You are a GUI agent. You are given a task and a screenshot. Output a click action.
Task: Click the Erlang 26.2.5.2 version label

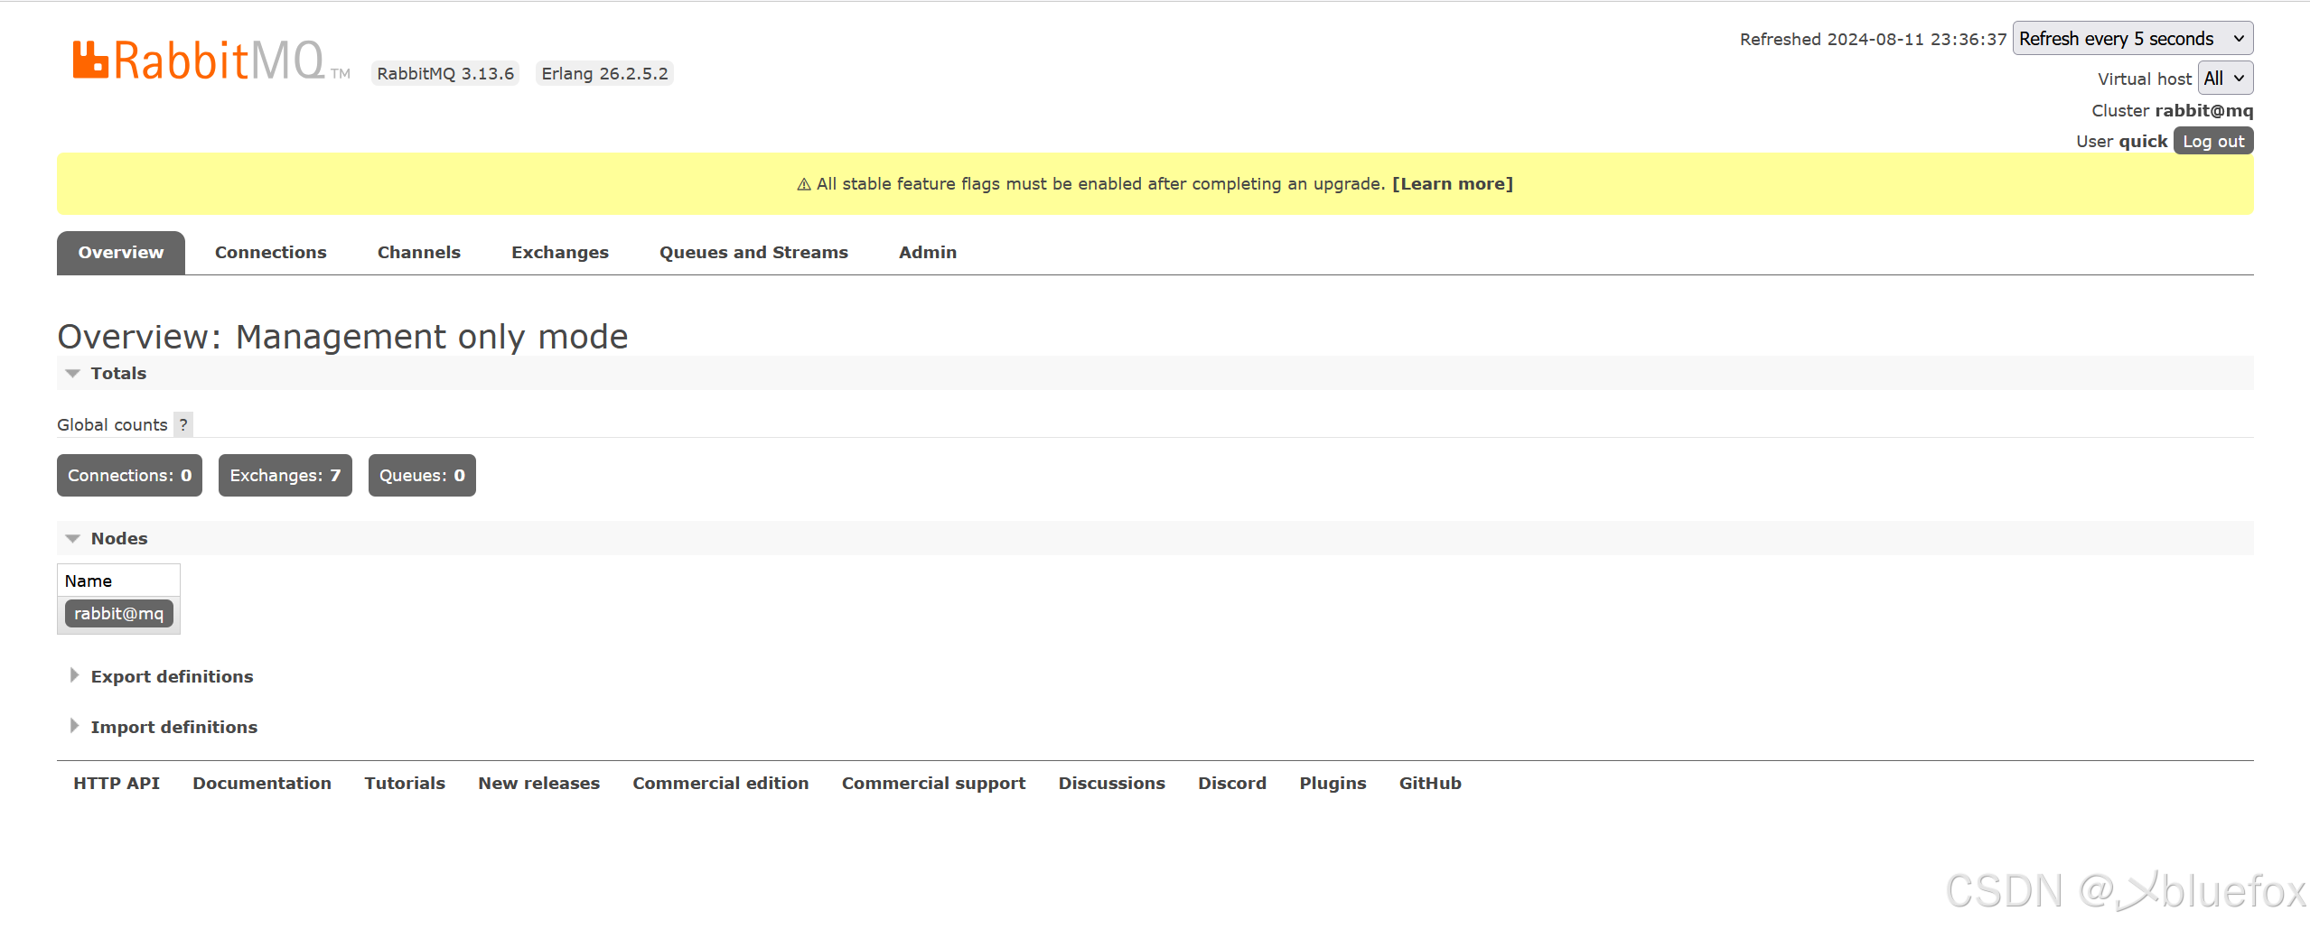pyautogui.click(x=605, y=74)
